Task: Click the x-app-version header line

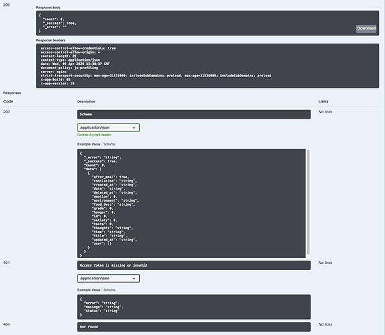Action: pos(58,84)
